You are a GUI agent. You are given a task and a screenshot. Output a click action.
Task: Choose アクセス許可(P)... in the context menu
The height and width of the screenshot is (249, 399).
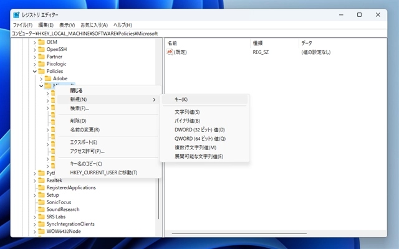tap(108, 151)
